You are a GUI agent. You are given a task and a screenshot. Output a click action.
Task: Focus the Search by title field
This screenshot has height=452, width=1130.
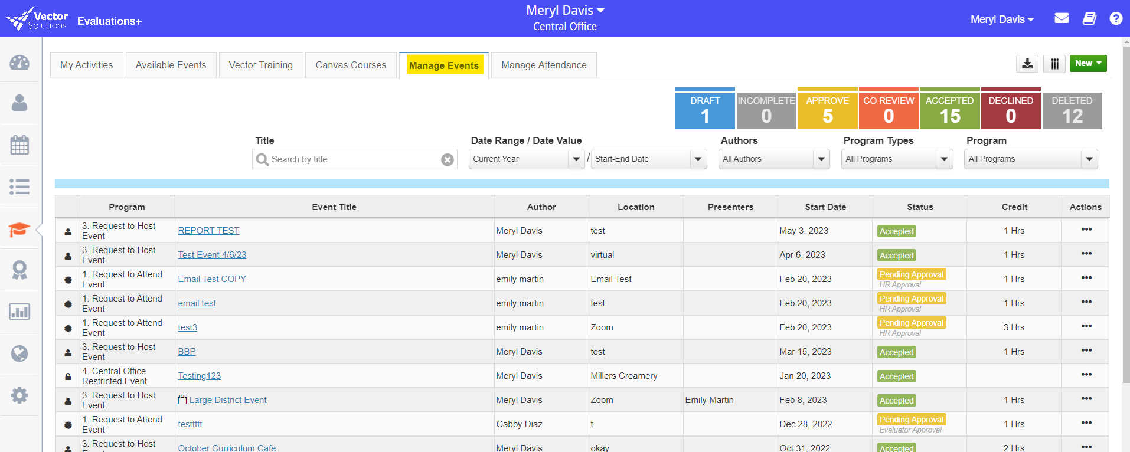click(354, 159)
